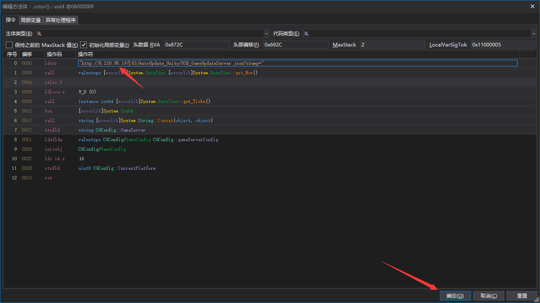Click into the 头部偏移 input field
Screen dimensions: 540x303
pos(295,45)
